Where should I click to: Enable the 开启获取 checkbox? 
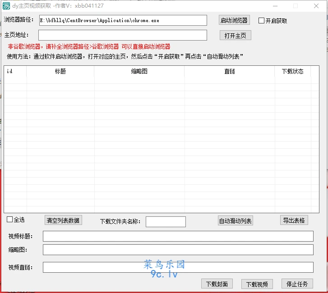262,21
